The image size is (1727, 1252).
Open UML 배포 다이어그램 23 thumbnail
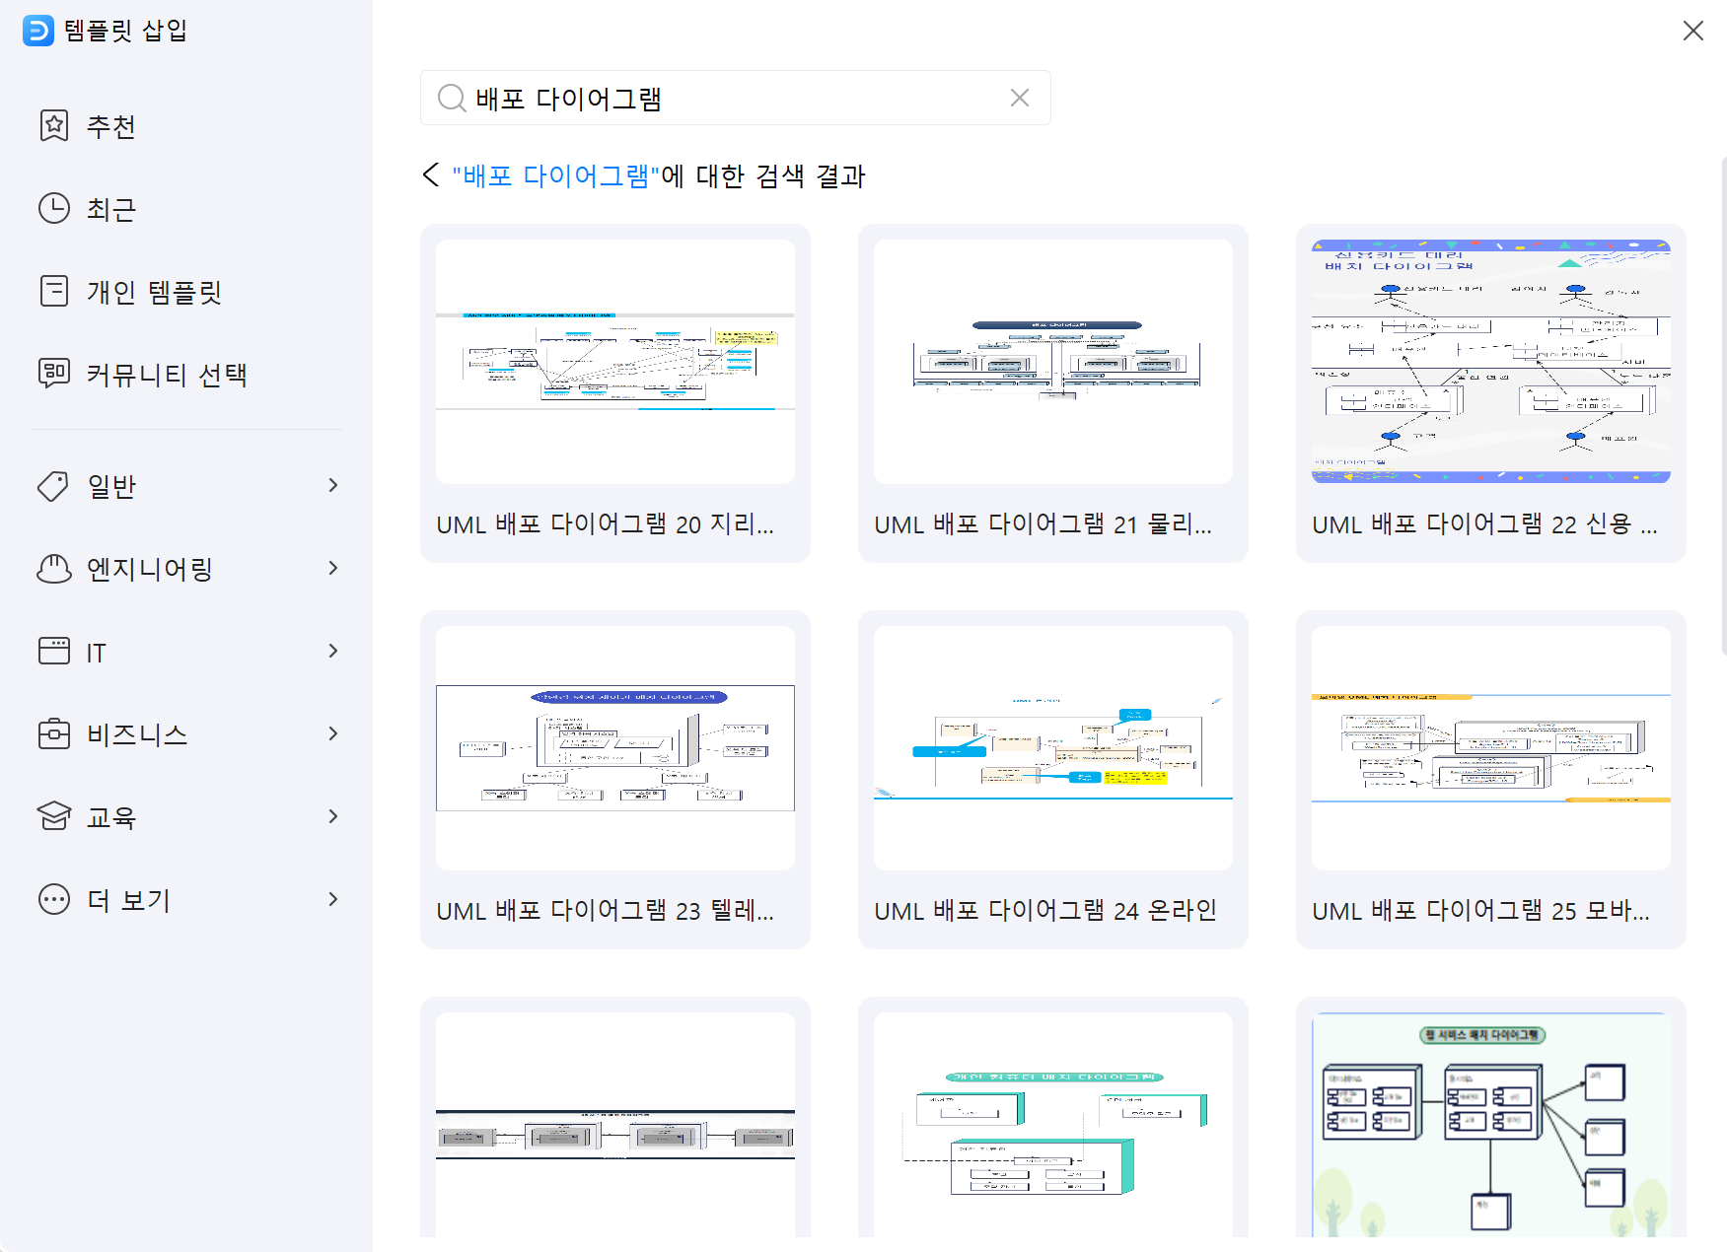pyautogui.click(x=615, y=748)
